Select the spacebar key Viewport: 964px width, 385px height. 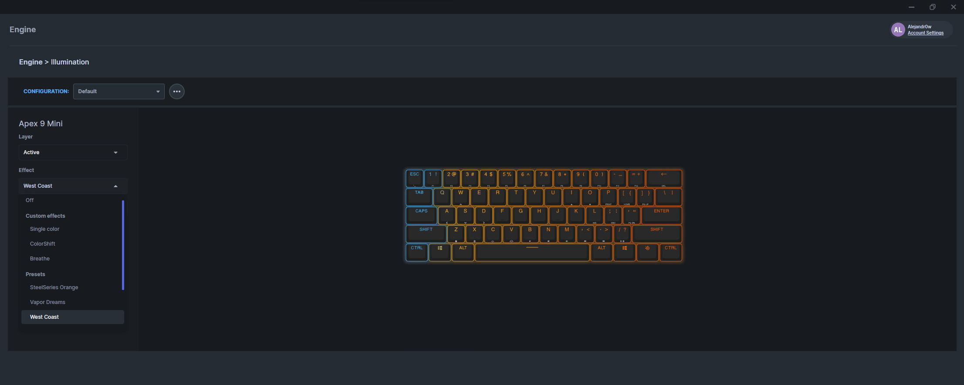pos(532,252)
